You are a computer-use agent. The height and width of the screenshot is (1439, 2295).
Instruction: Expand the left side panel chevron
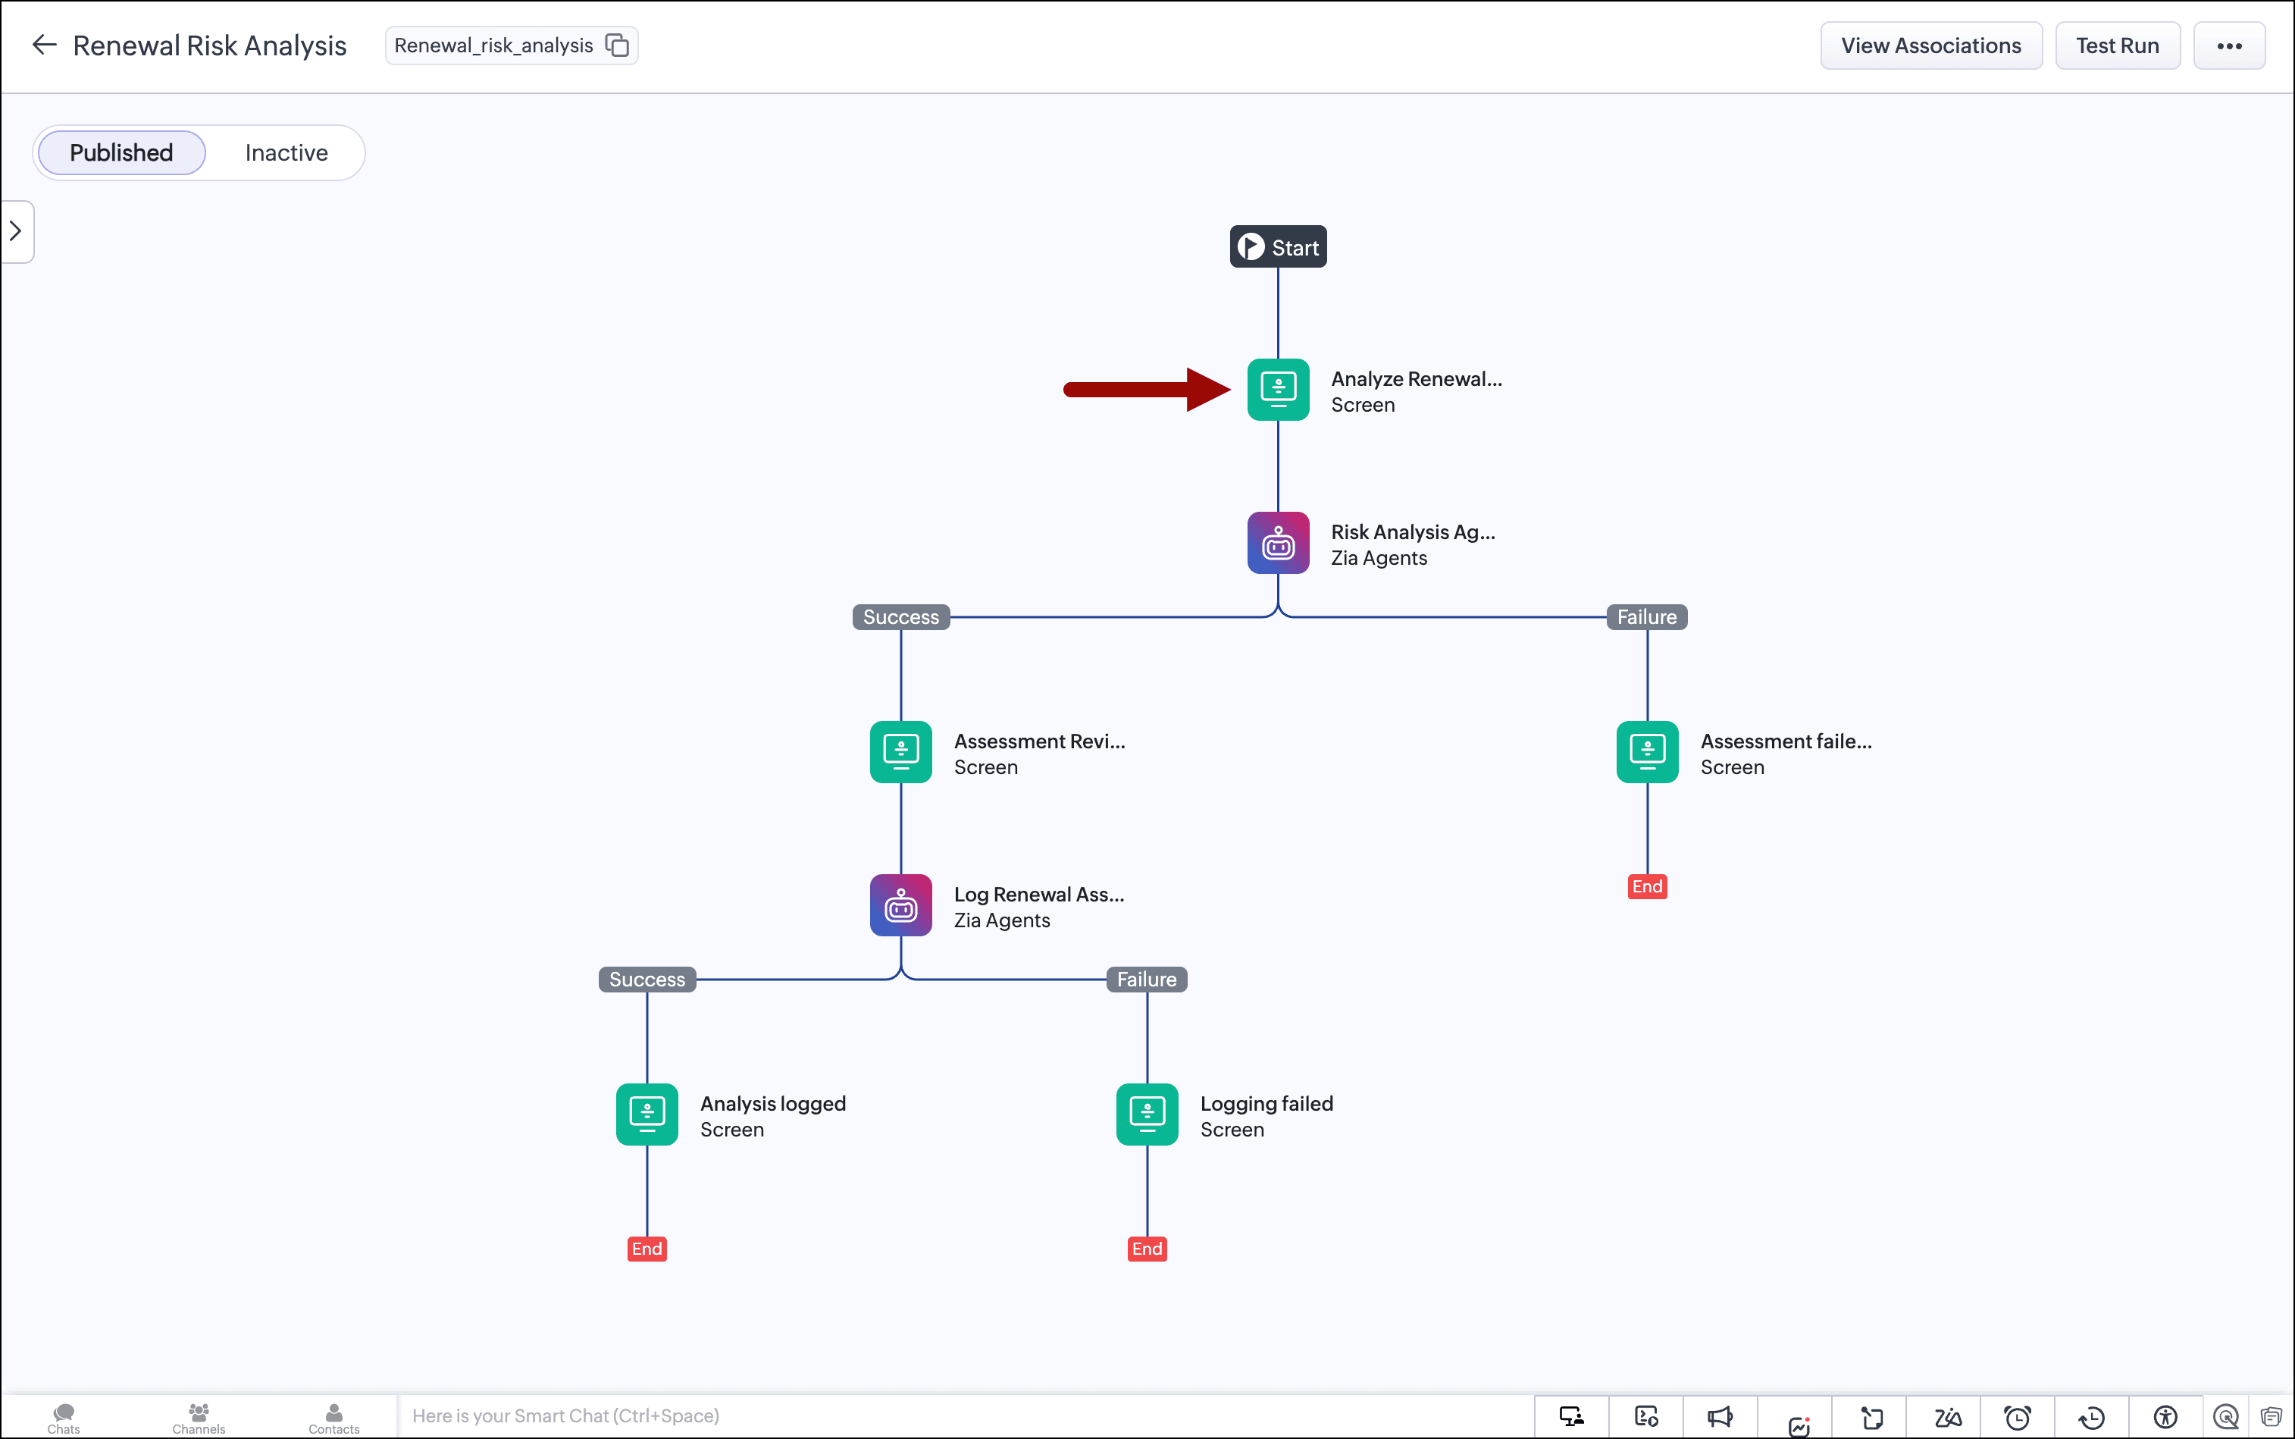(16, 231)
